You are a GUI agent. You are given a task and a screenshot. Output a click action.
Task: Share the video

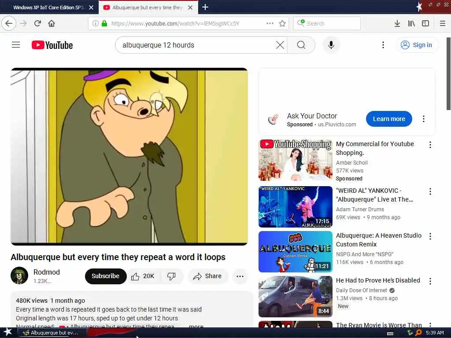click(207, 276)
